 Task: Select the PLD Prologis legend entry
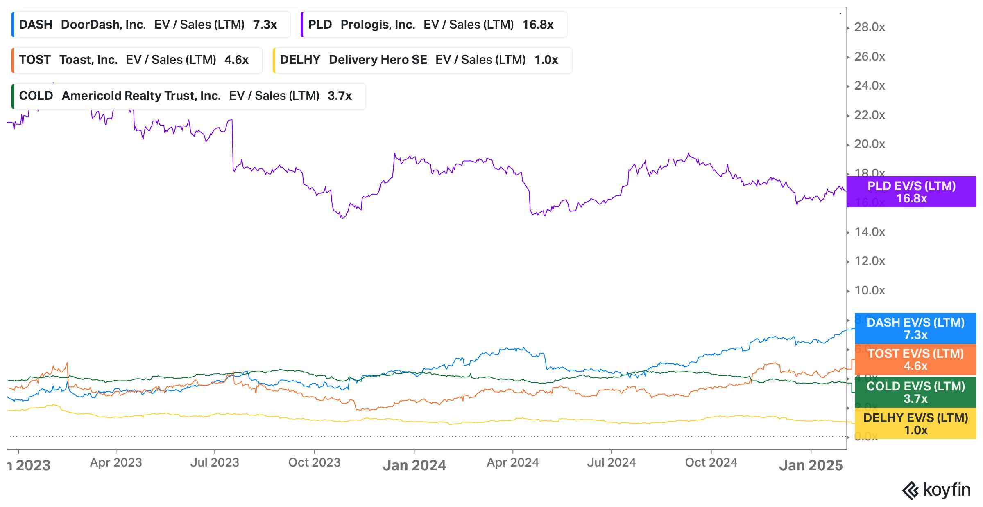[x=433, y=25]
